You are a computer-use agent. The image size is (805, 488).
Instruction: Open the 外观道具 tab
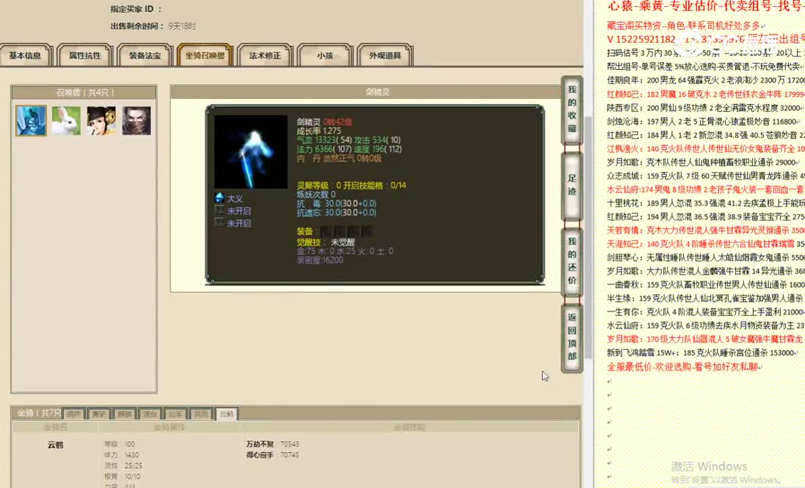click(x=385, y=56)
